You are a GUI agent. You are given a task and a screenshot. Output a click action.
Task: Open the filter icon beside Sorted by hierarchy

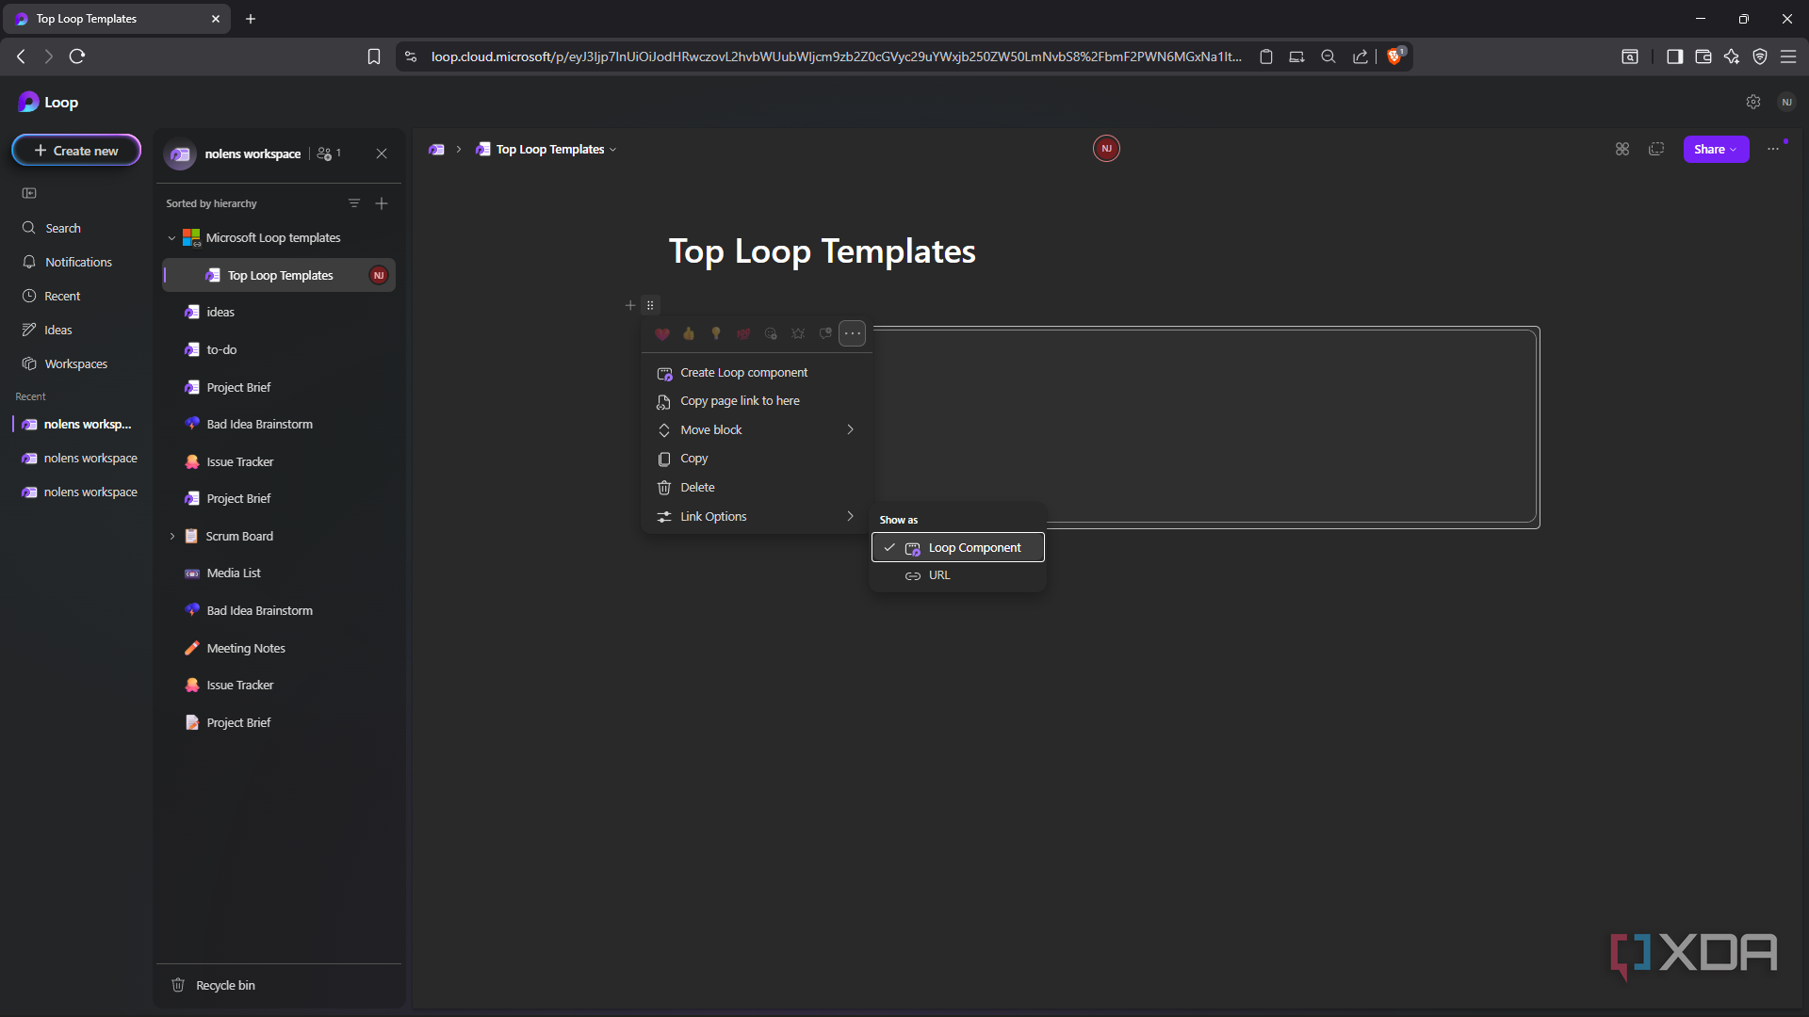tap(354, 203)
